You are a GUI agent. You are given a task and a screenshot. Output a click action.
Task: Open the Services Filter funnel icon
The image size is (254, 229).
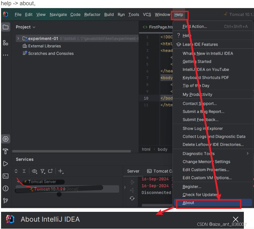click(x=43, y=171)
